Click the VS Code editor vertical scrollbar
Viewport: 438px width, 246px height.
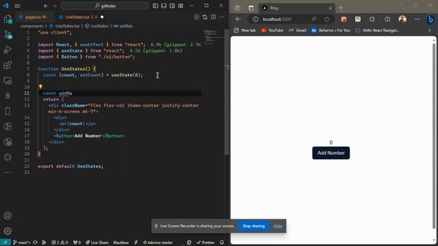pos(227,92)
